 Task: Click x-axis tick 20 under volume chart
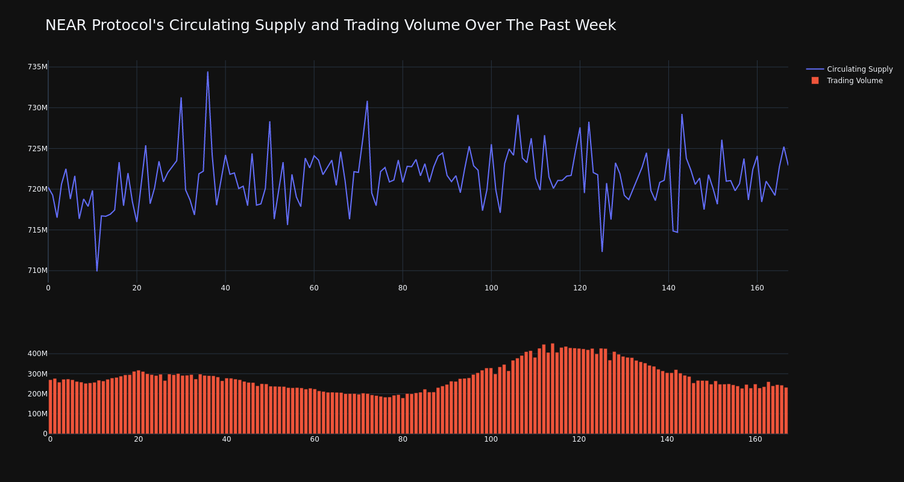coord(139,439)
